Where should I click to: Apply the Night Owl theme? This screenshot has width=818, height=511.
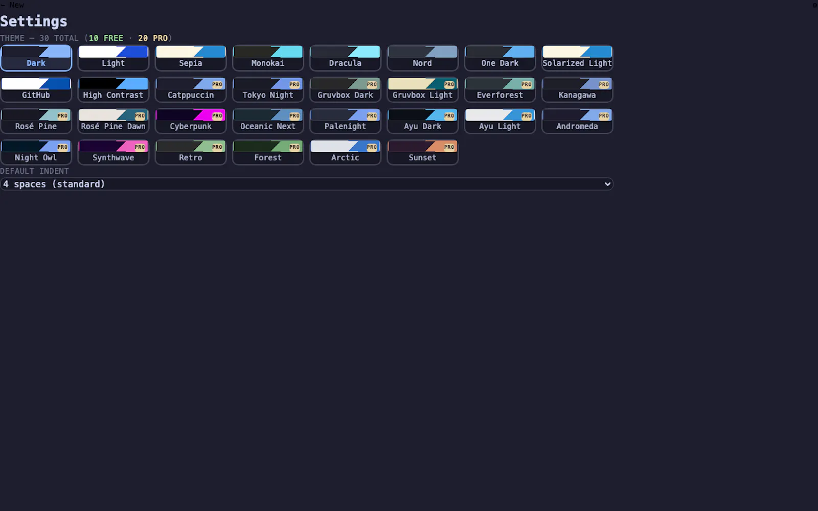(36, 152)
